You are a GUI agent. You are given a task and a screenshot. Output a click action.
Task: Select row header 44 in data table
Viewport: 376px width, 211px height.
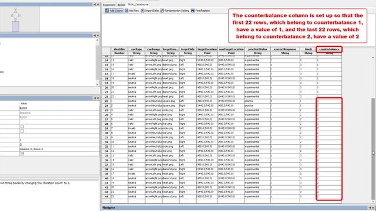coord(106,196)
